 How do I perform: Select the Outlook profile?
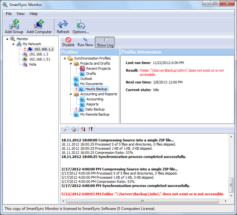click(86, 79)
